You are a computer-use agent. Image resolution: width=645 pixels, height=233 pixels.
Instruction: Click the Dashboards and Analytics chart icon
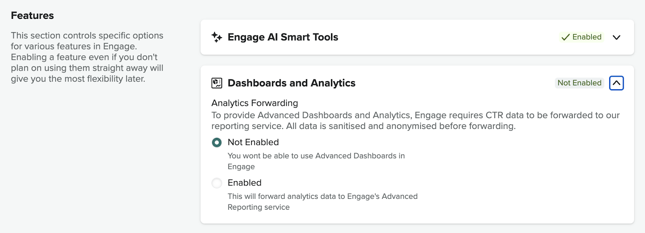pyautogui.click(x=217, y=83)
